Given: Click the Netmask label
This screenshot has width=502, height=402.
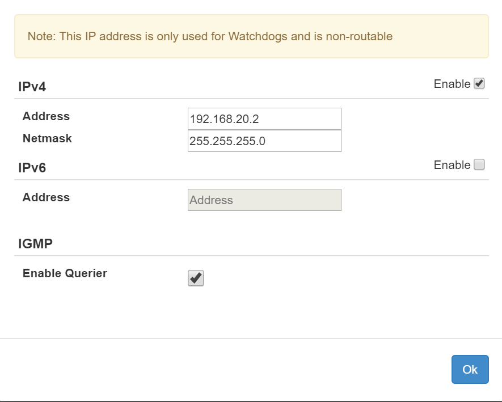Looking at the screenshot, I should 47,138.
